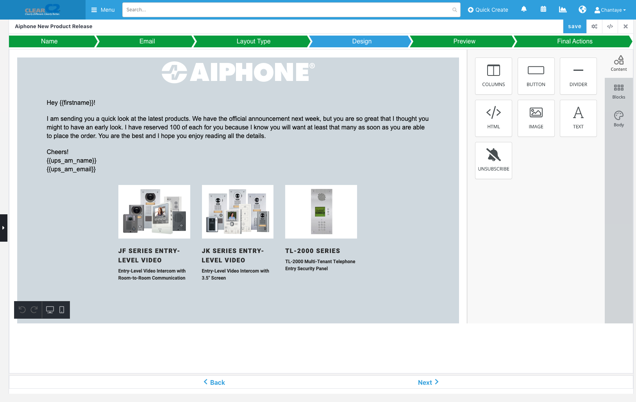
Task: Click the 'Aiphone New Product Release' title
Action: [54, 26]
